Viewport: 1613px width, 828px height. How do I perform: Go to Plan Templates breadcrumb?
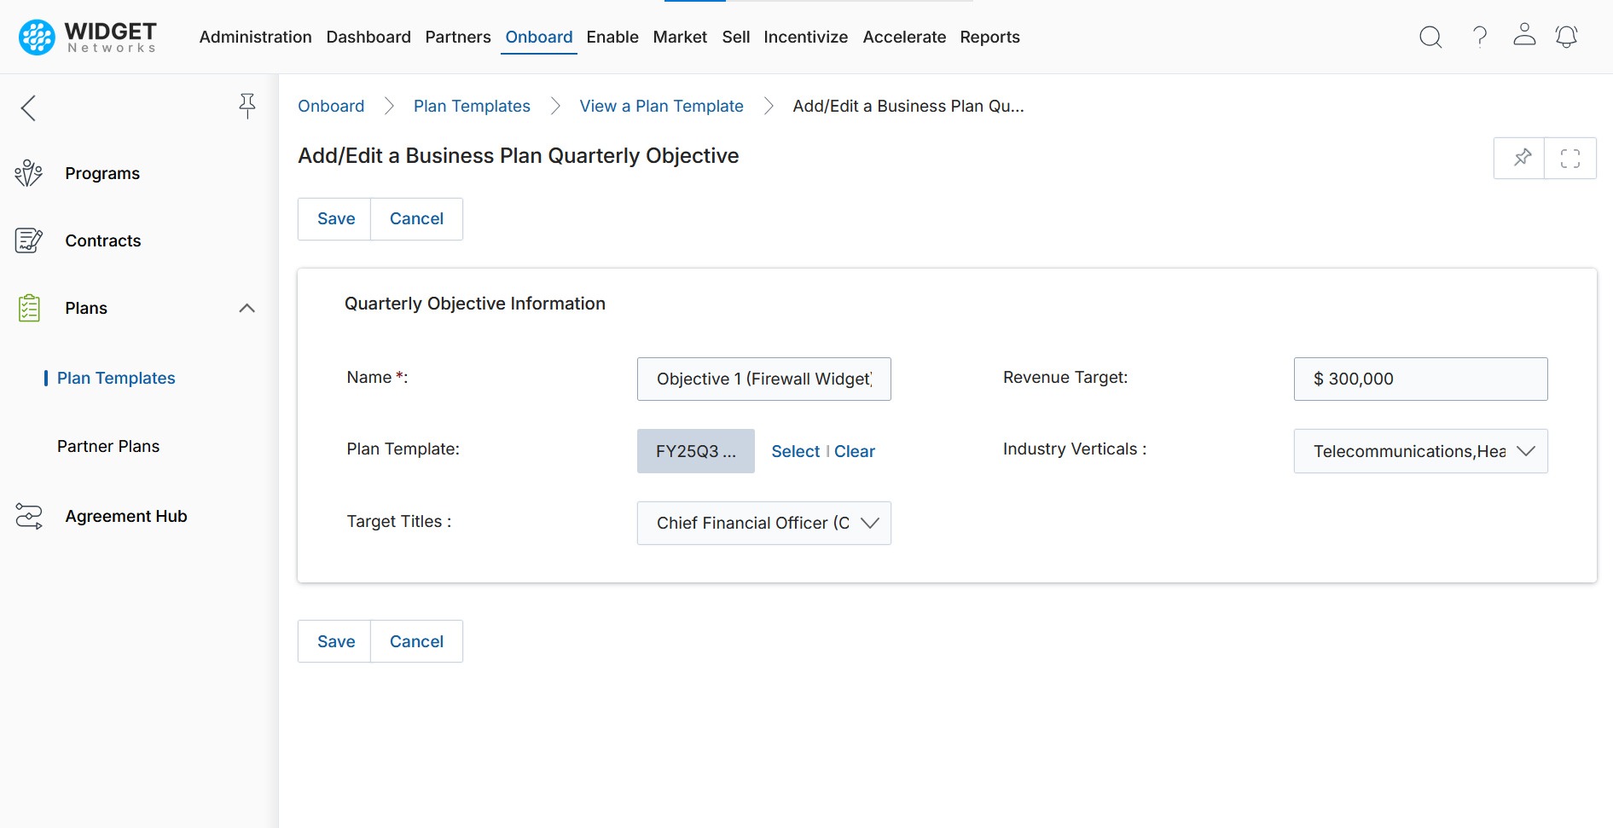472,106
